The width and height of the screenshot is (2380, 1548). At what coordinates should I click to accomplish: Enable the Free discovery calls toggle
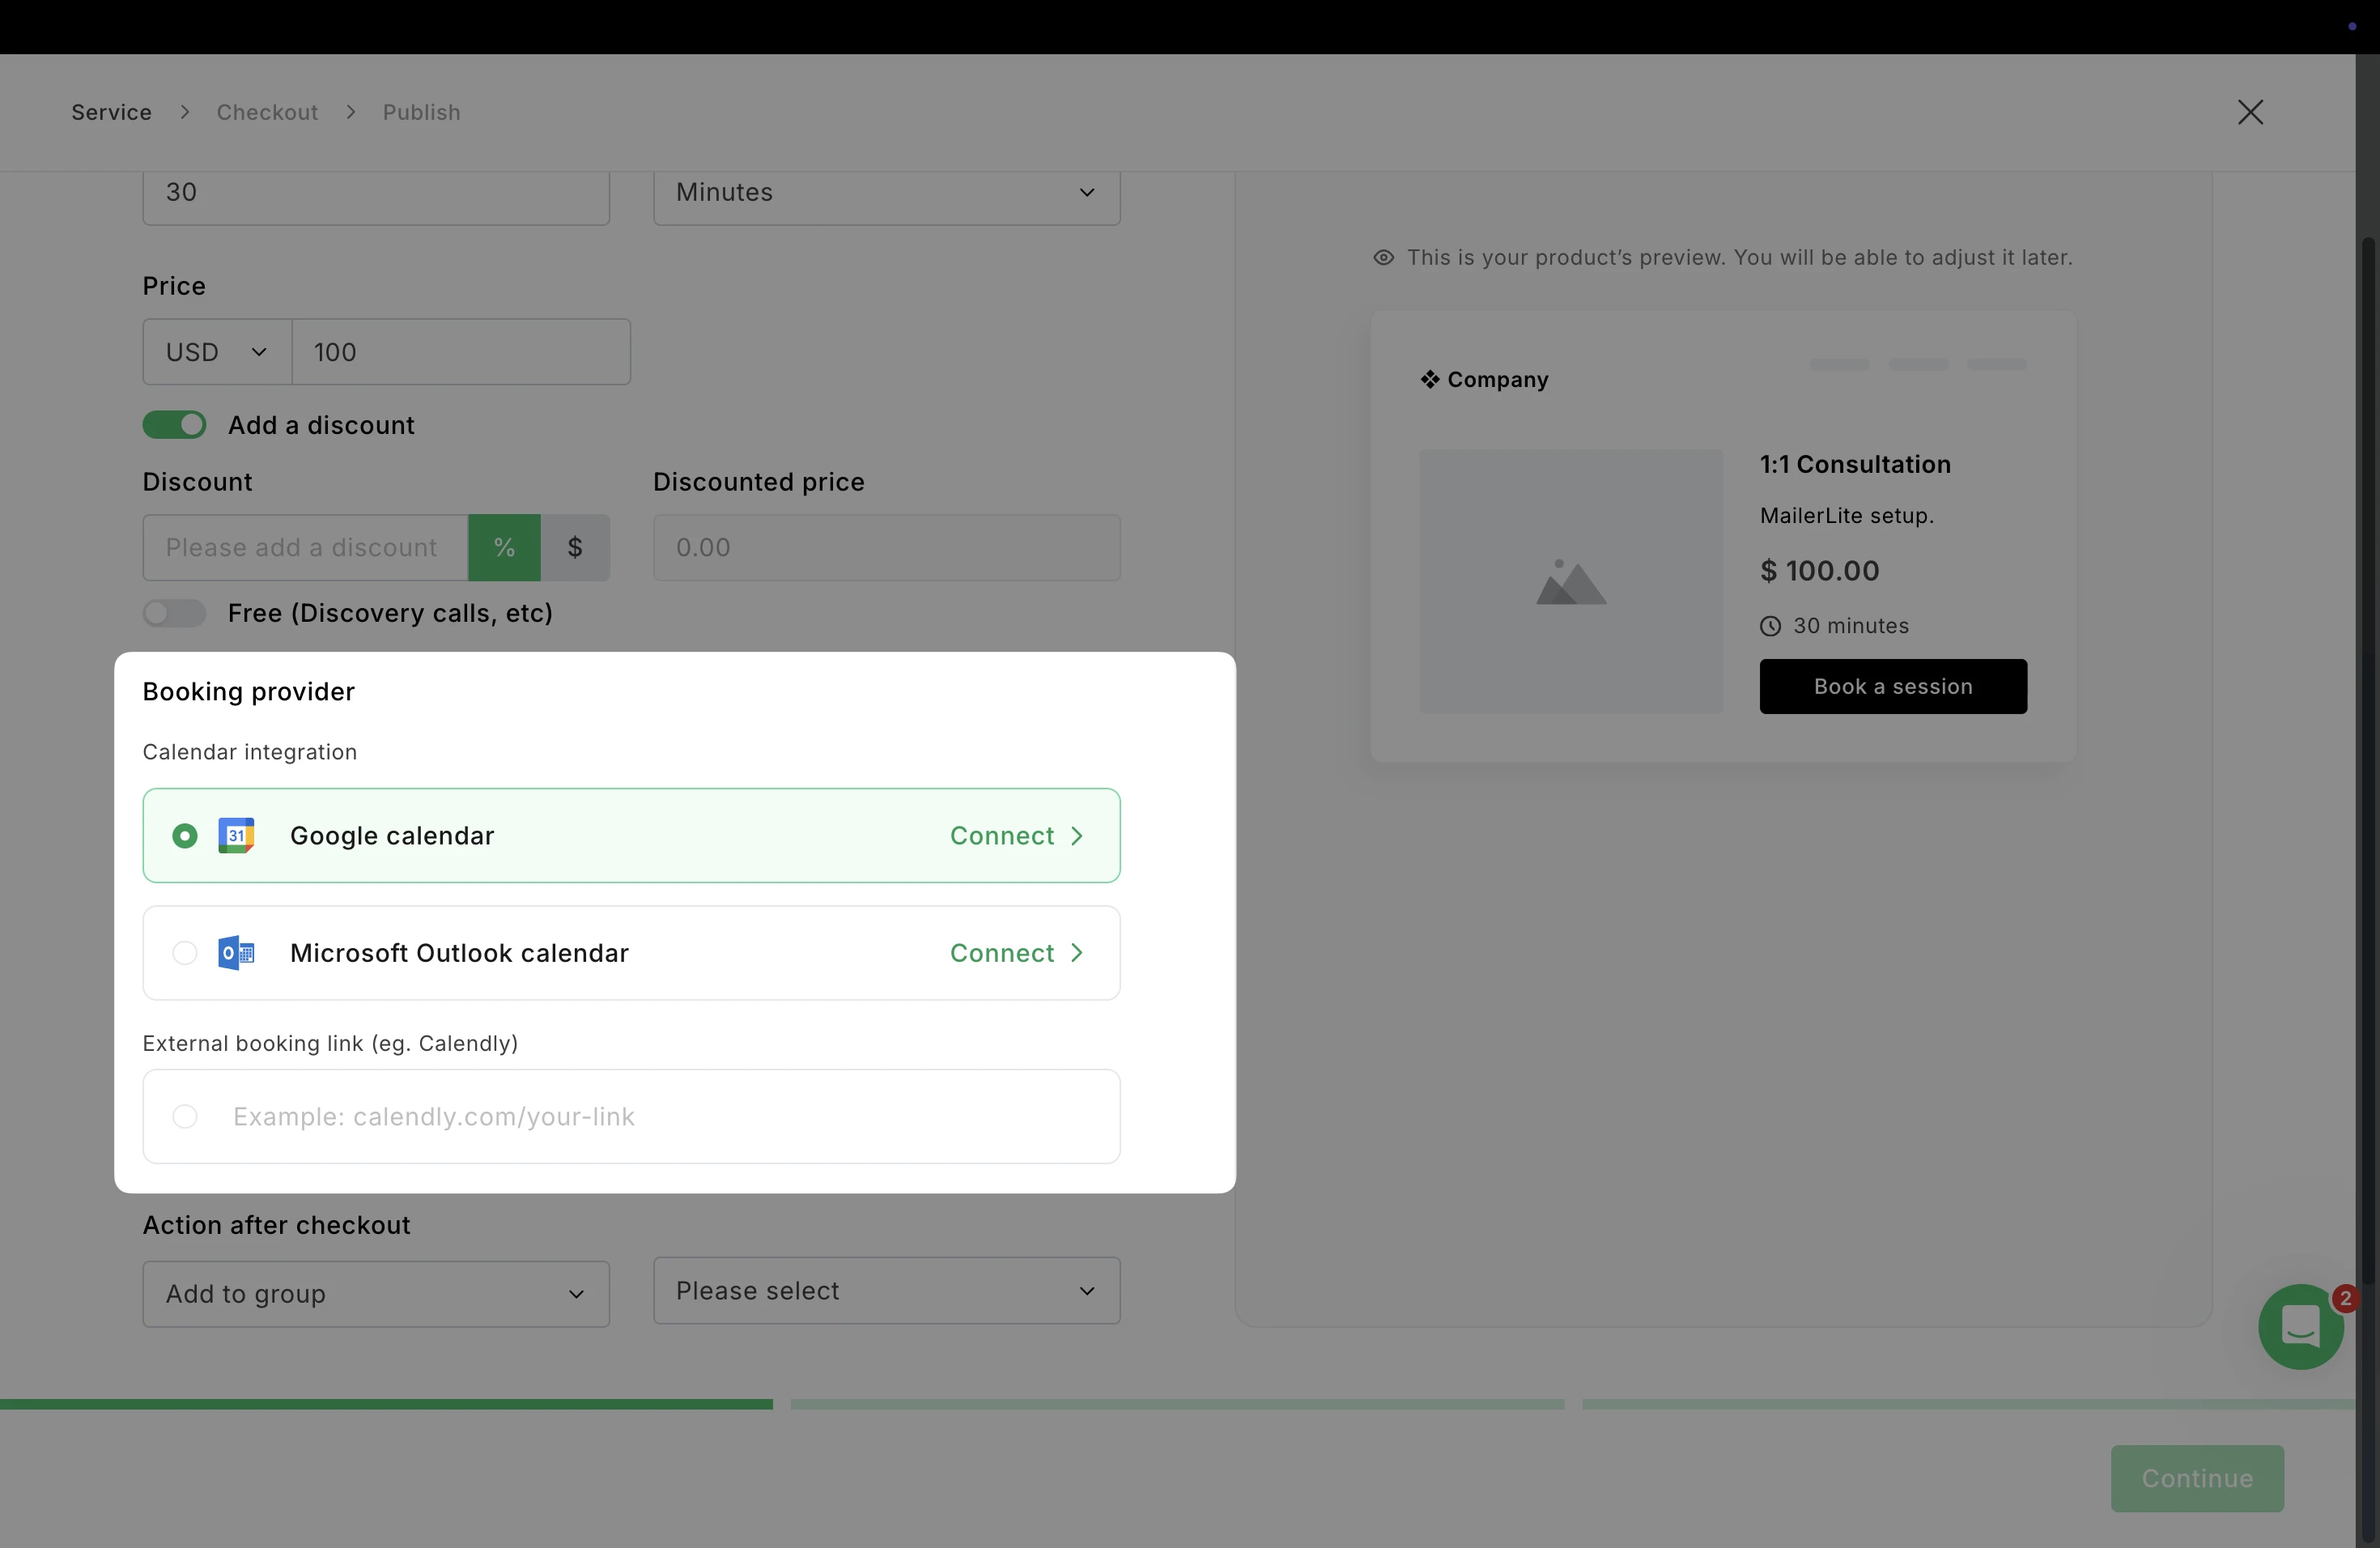[174, 613]
